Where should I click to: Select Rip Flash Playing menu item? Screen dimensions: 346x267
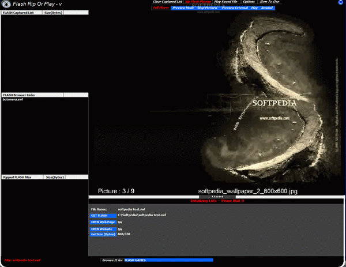click(x=198, y=2)
